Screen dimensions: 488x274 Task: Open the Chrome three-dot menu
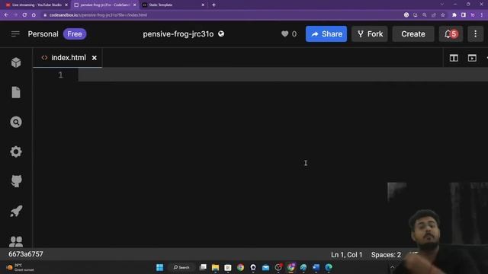[x=481, y=15]
